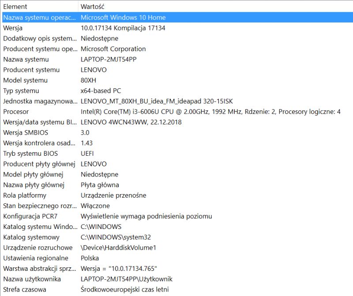Click the controller version value '1.43'
This screenshot has width=353, height=296.
[x=86, y=143]
